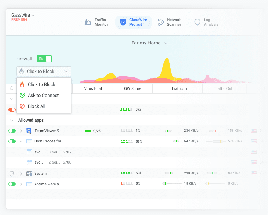Click the Host Process window icon
Viewport: 268px width, 215px height.
[x=29, y=141]
